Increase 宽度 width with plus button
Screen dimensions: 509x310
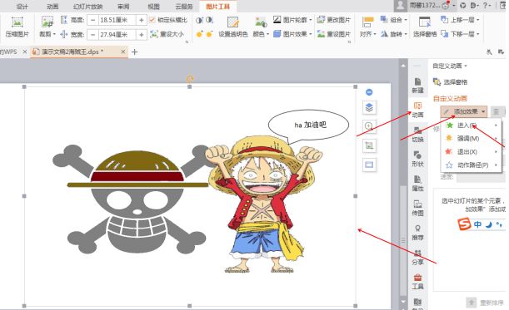[142, 34]
